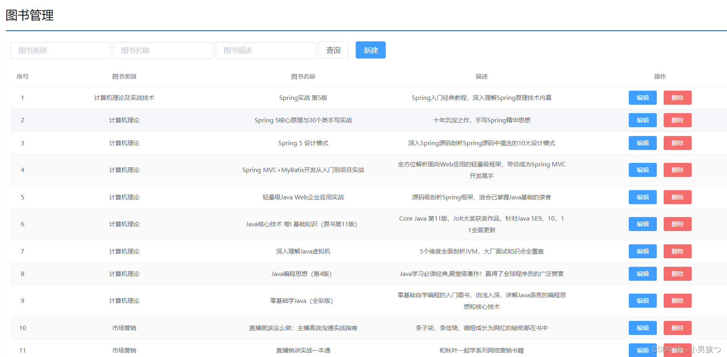Click description Spring入门经典教程 in row 1
This screenshot has width=727, height=357.
click(x=482, y=98)
